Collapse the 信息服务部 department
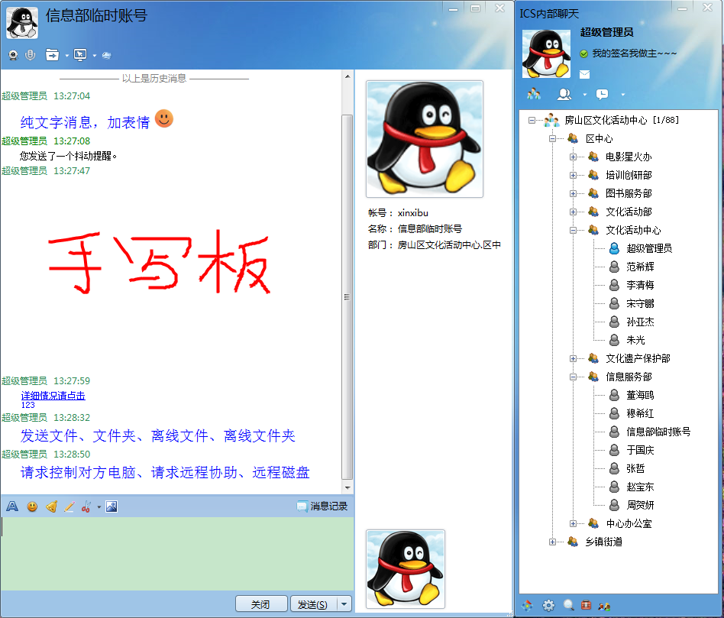Viewport: 724px width, 618px height. pos(573,377)
